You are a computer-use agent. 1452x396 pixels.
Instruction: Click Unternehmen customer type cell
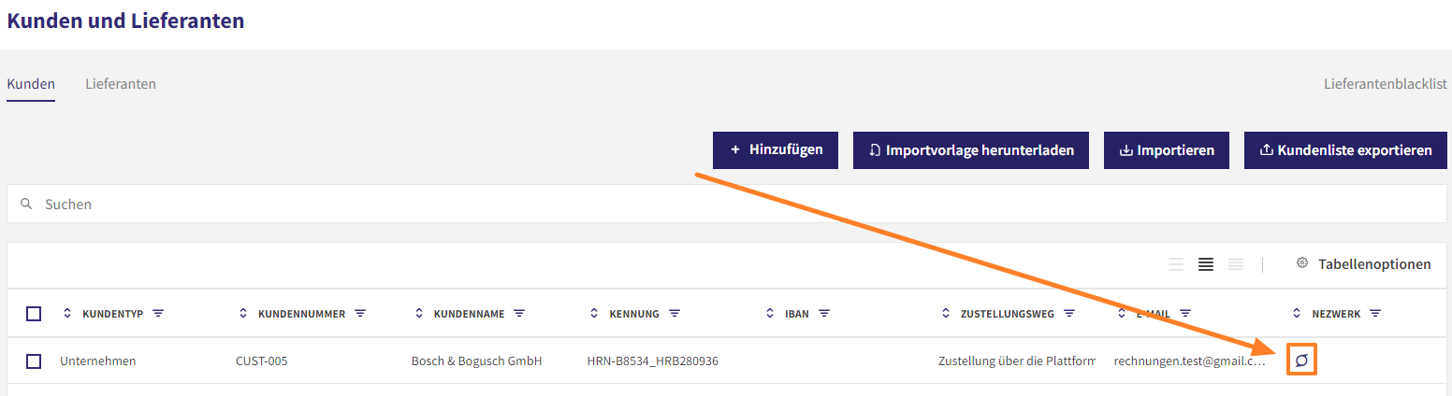(98, 361)
